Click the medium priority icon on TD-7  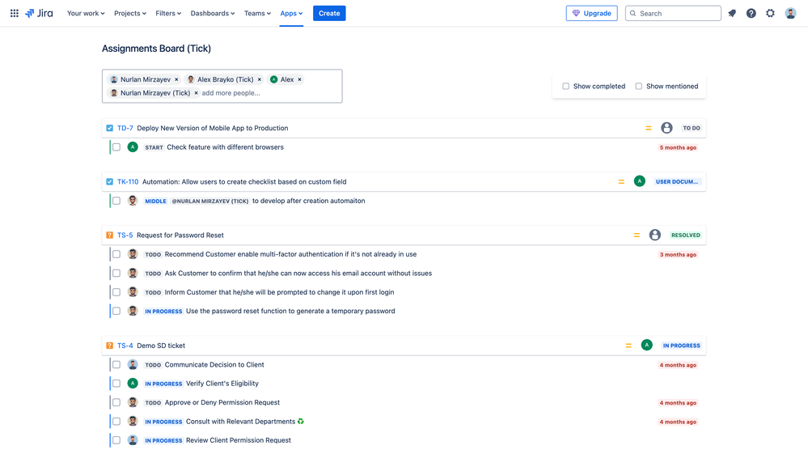pos(648,128)
